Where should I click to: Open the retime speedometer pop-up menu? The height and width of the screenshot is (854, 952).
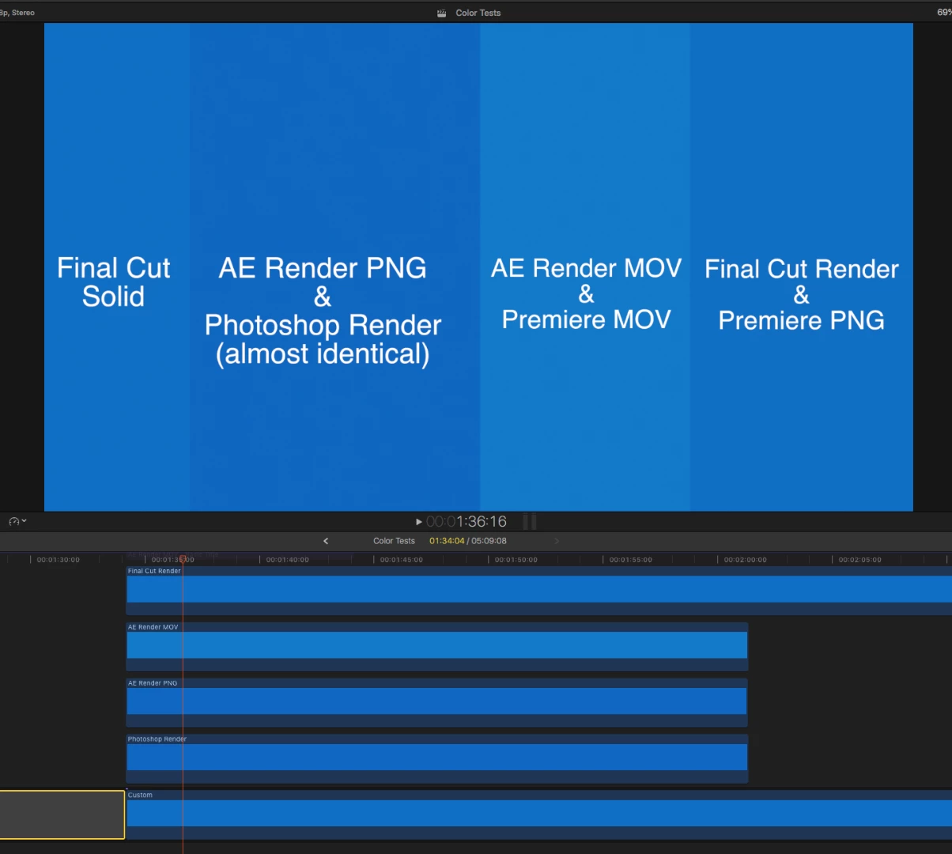click(17, 521)
